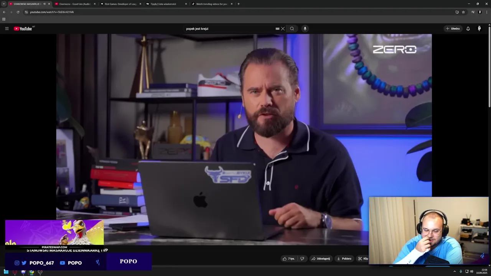Switch to the Overmono - Good Lies tab
Viewport: 491px width, 276px height.
[x=75, y=4]
